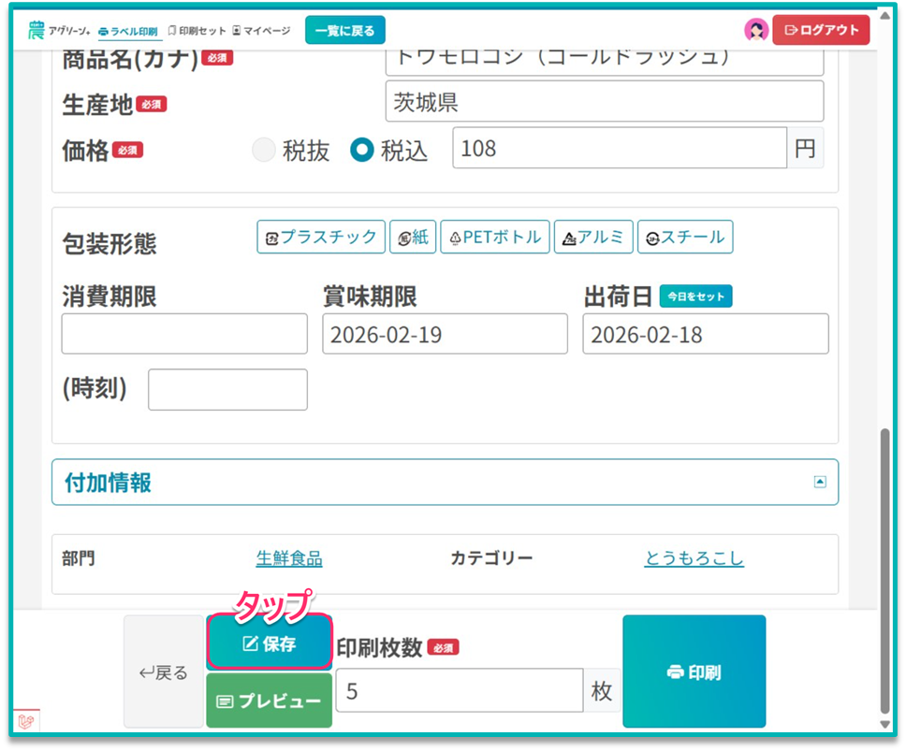Click the Agri logo in header
906x751 pixels.
tap(59, 30)
